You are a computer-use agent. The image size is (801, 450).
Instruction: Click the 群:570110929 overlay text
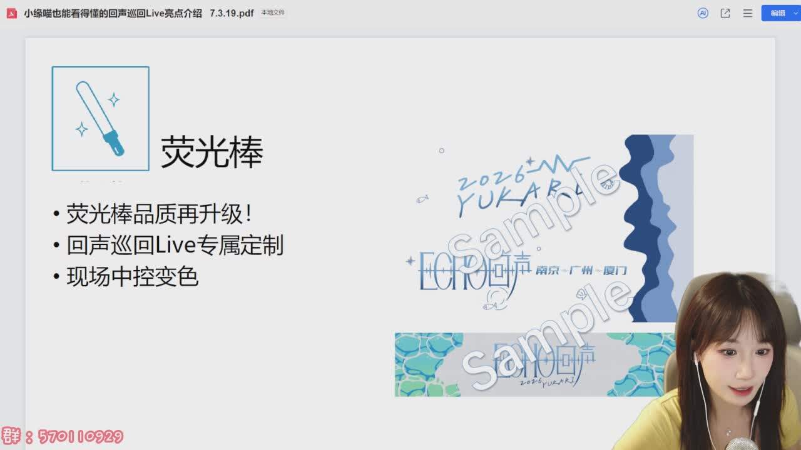[63, 436]
